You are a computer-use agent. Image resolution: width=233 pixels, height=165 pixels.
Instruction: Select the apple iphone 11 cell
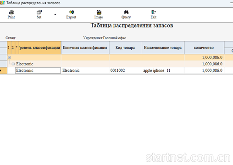tap(163, 70)
